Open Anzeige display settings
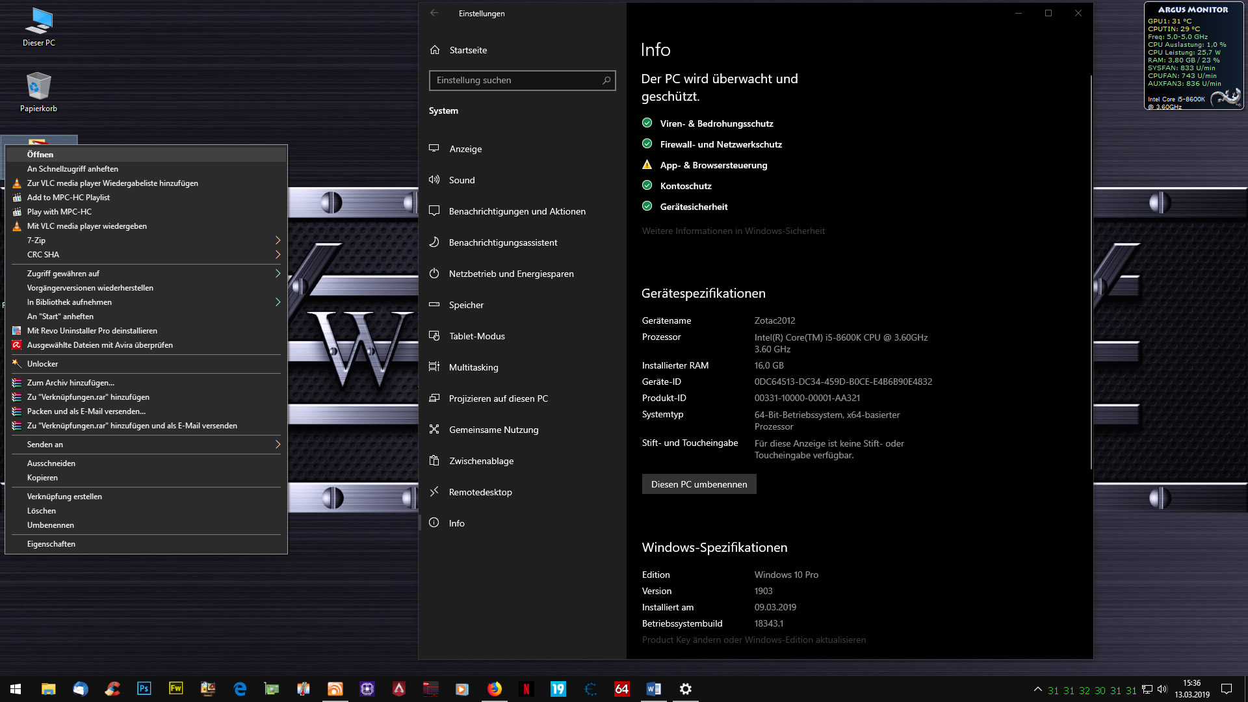The height and width of the screenshot is (702, 1248). coord(465,149)
